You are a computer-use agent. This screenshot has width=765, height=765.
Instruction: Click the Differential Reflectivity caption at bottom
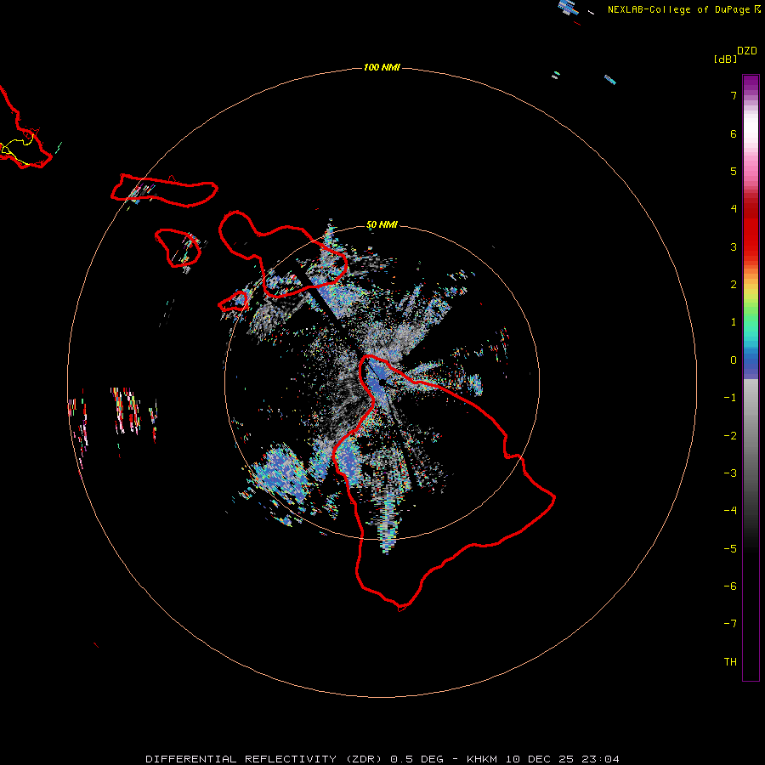click(382, 759)
